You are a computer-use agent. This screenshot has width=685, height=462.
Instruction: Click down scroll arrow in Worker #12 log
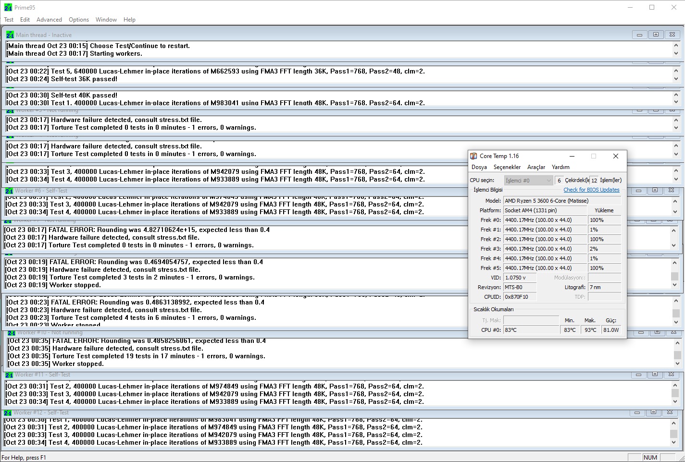(673, 442)
